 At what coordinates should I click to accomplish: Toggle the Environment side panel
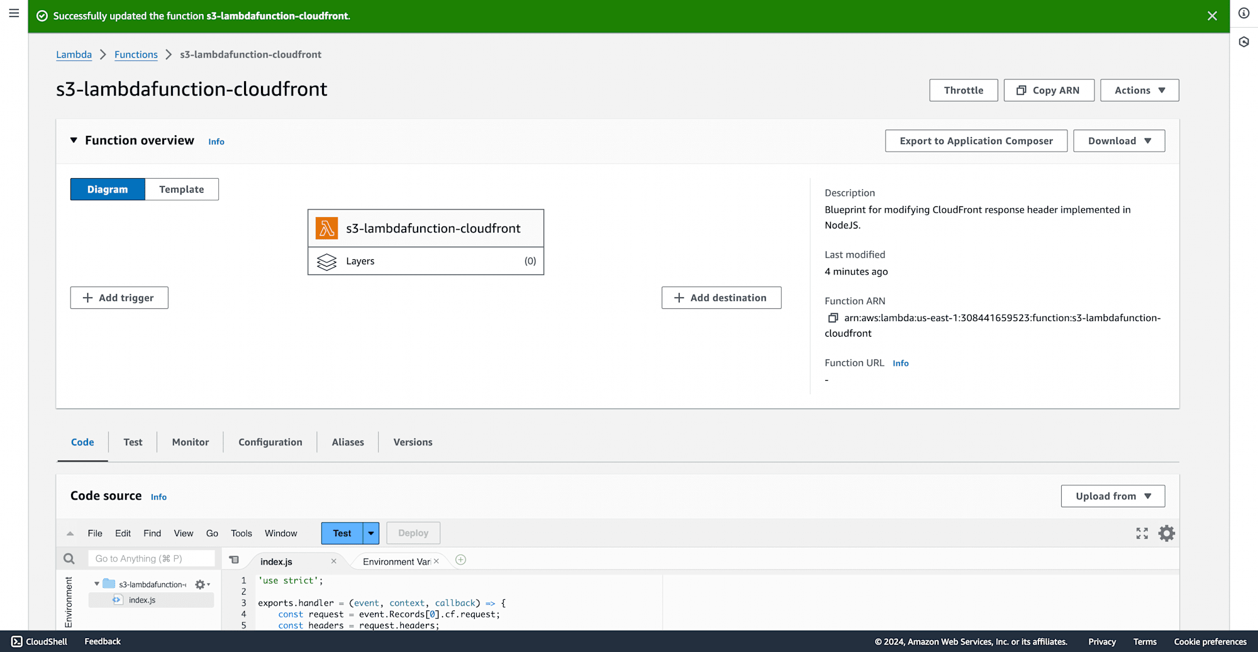pyautogui.click(x=69, y=602)
